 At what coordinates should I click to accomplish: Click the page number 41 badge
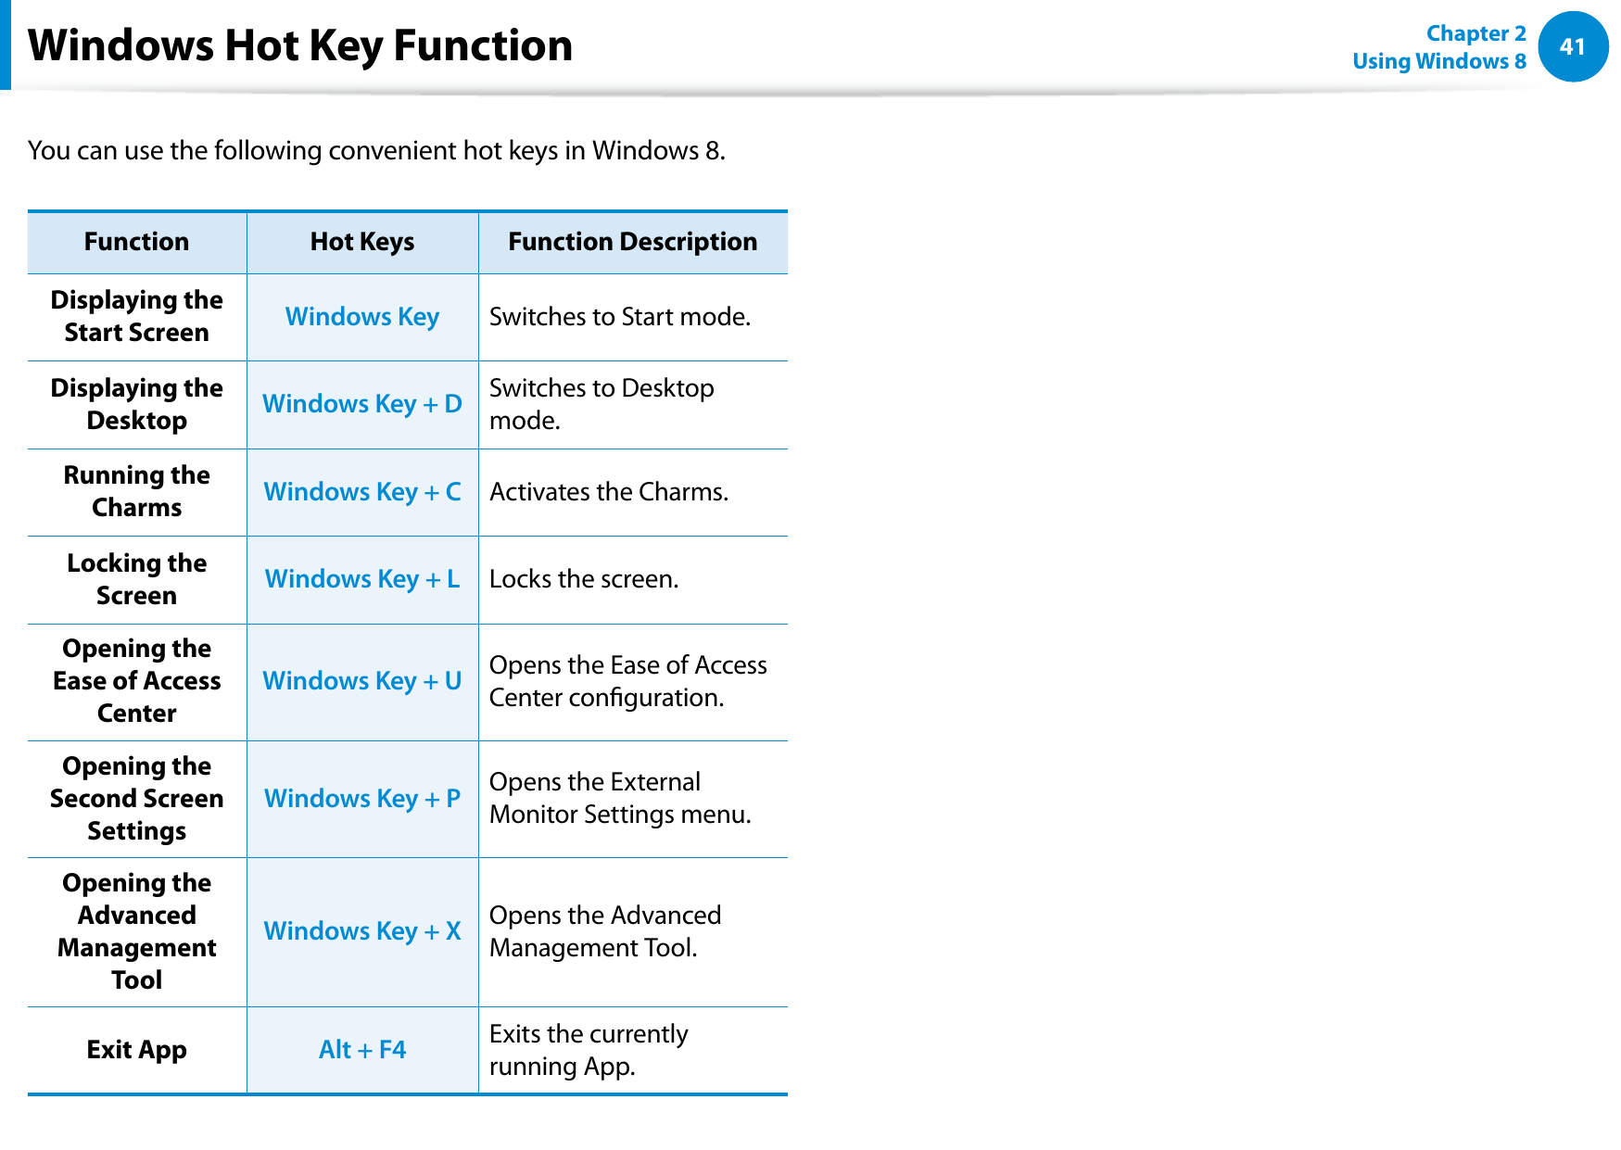(1573, 46)
